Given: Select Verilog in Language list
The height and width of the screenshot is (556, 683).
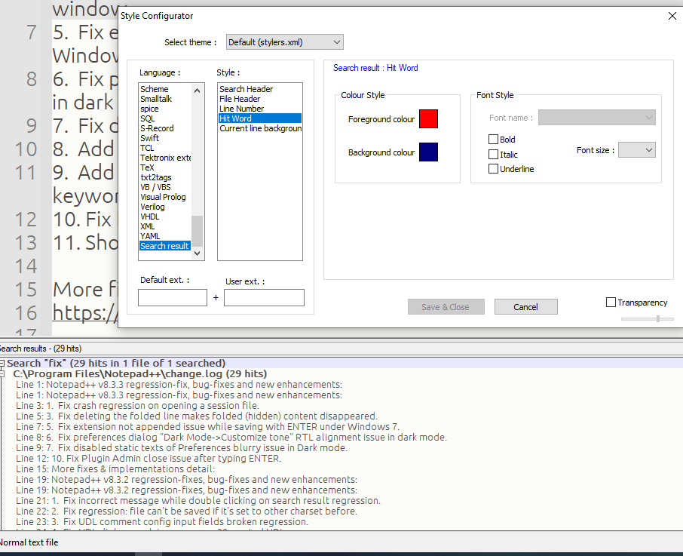Looking at the screenshot, I should [165, 207].
